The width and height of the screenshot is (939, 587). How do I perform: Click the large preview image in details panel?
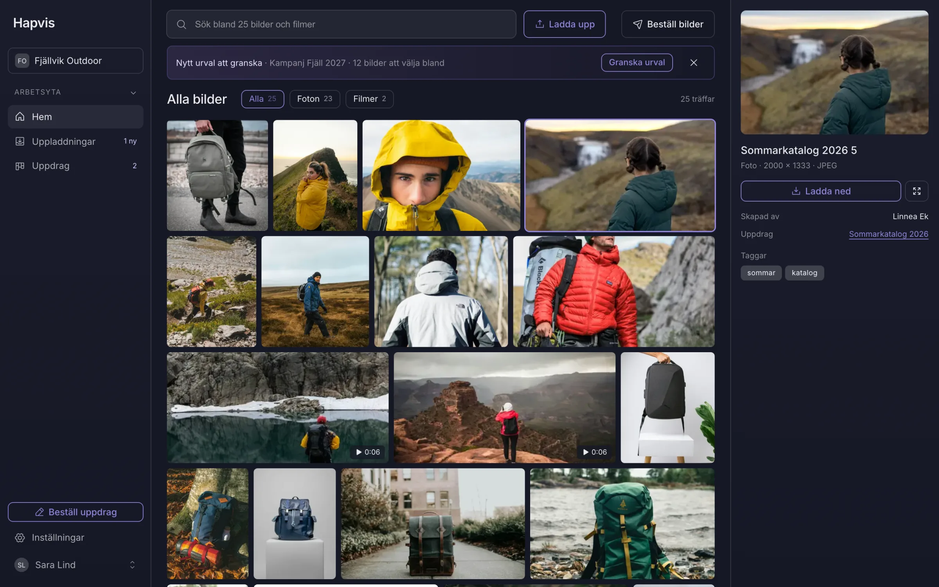pos(835,72)
